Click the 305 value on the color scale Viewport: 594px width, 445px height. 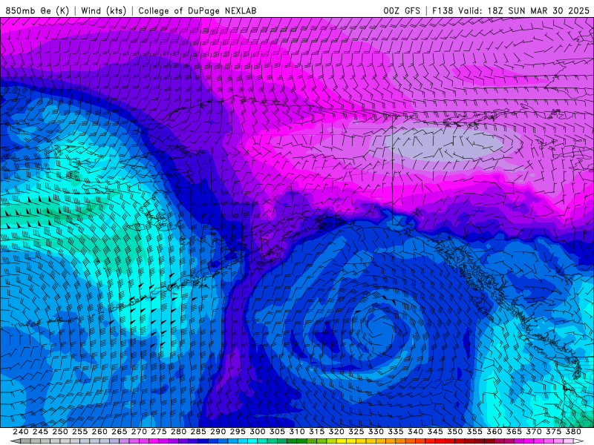pos(277,432)
